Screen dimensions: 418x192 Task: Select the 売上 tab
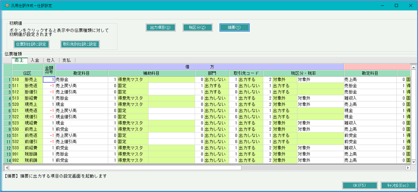pos(19,60)
